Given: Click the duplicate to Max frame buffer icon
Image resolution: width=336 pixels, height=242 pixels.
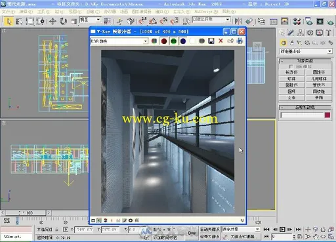Looking at the screenshot, I should 230,41.
